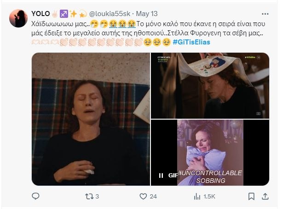The image size is (283, 209).
Task: Click the repost arrows icon
Action: tap(91, 196)
